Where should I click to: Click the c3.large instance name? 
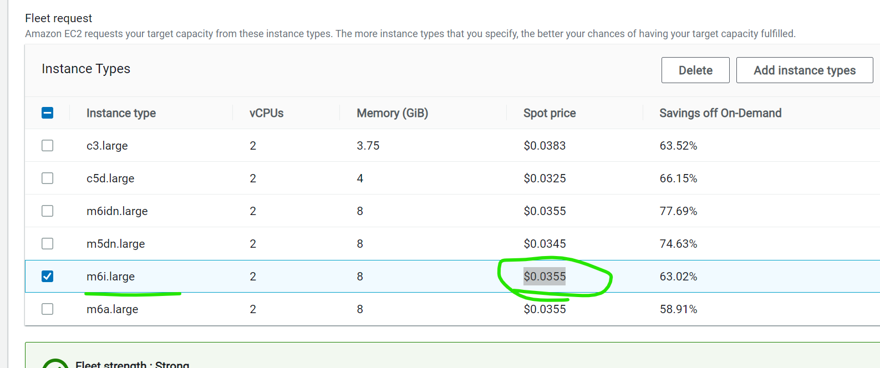pyautogui.click(x=107, y=146)
